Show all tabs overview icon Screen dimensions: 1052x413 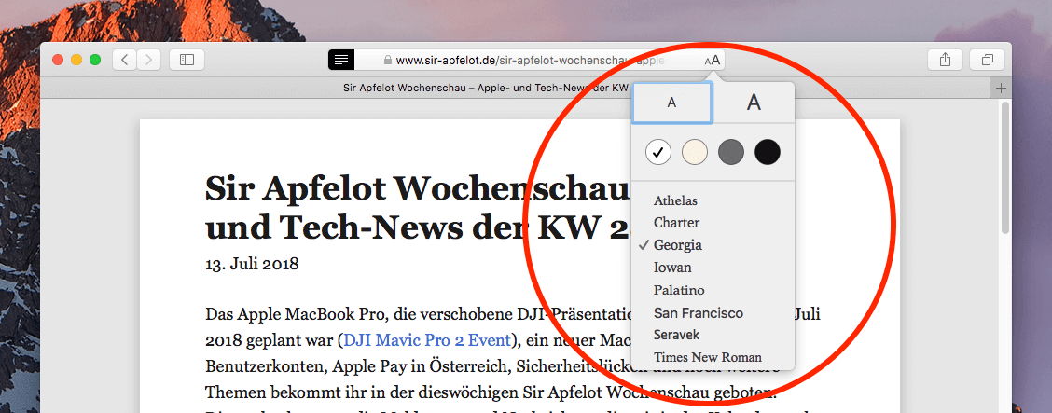(x=986, y=60)
